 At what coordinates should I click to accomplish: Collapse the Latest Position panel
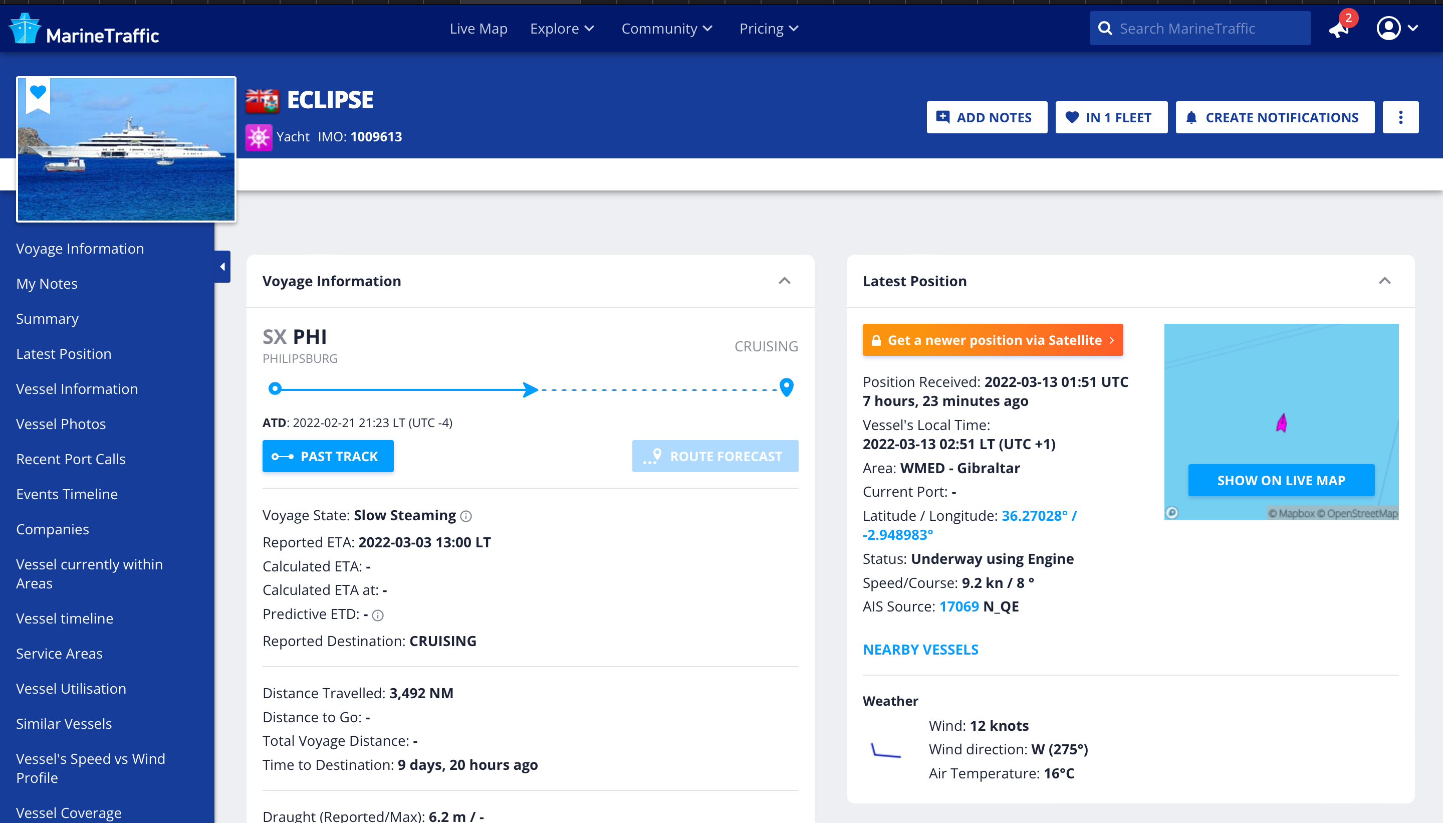point(1384,281)
